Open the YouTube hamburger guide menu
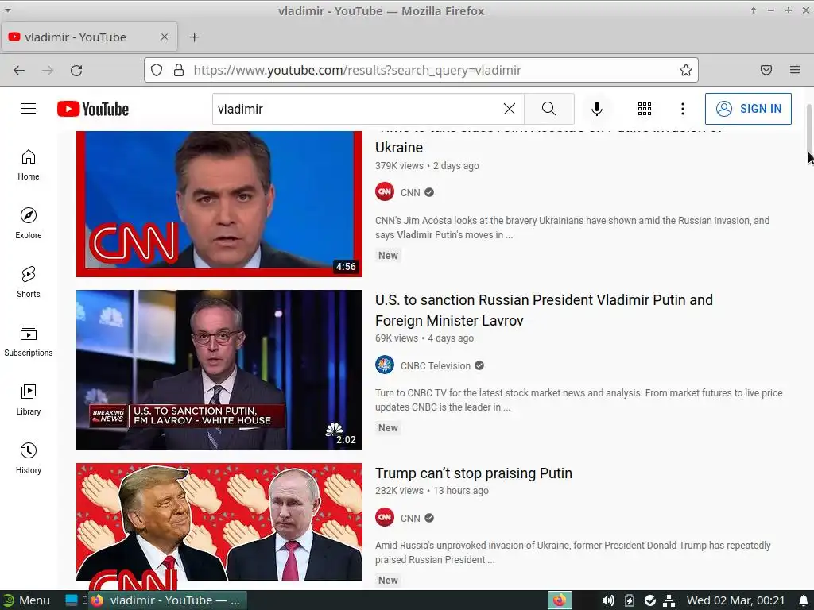 [x=29, y=108]
